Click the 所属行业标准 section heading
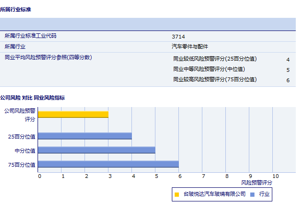 [15, 9]
